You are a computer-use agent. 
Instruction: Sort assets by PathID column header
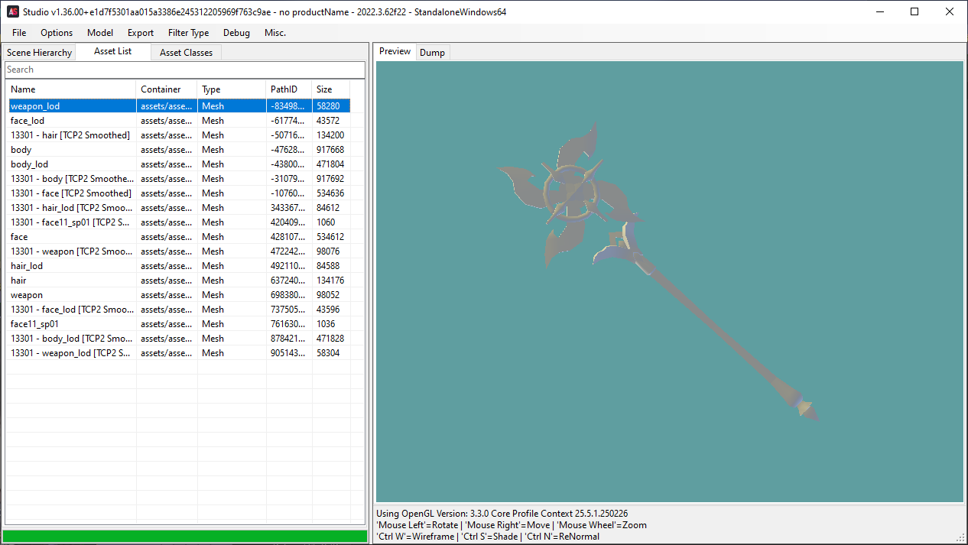coord(289,89)
